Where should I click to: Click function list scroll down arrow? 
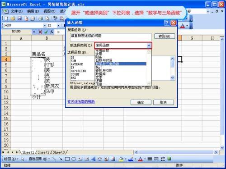point(173,78)
